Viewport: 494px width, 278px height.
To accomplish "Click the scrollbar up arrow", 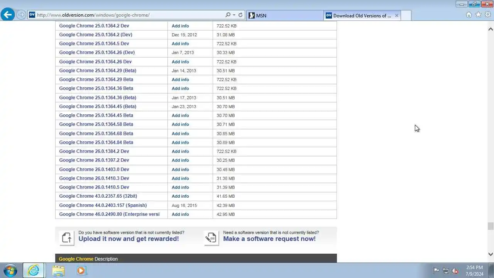I will pyautogui.click(x=491, y=29).
